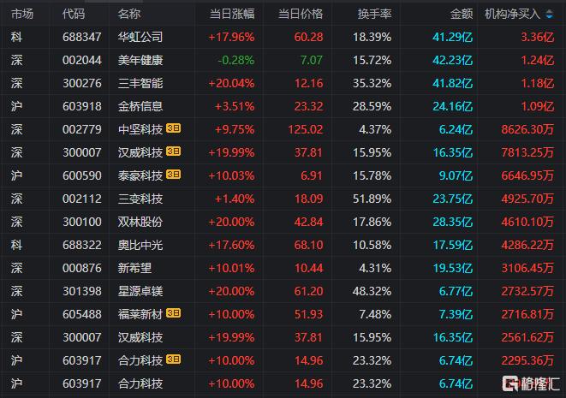Screen dimensions: 566x398
Task: Click the 金额 column header
Action: click(462, 14)
